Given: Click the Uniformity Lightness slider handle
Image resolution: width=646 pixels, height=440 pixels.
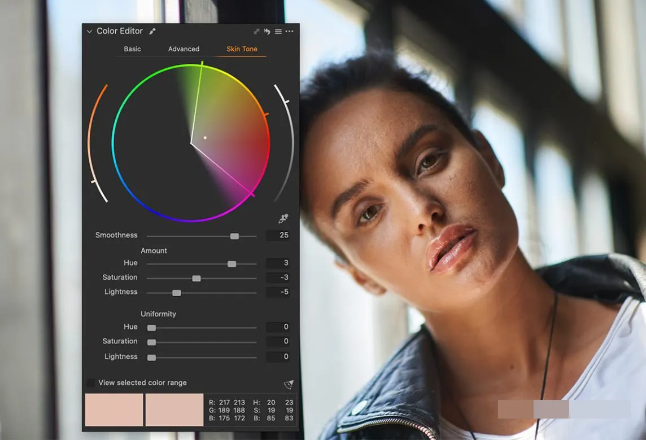Looking at the screenshot, I should [151, 357].
